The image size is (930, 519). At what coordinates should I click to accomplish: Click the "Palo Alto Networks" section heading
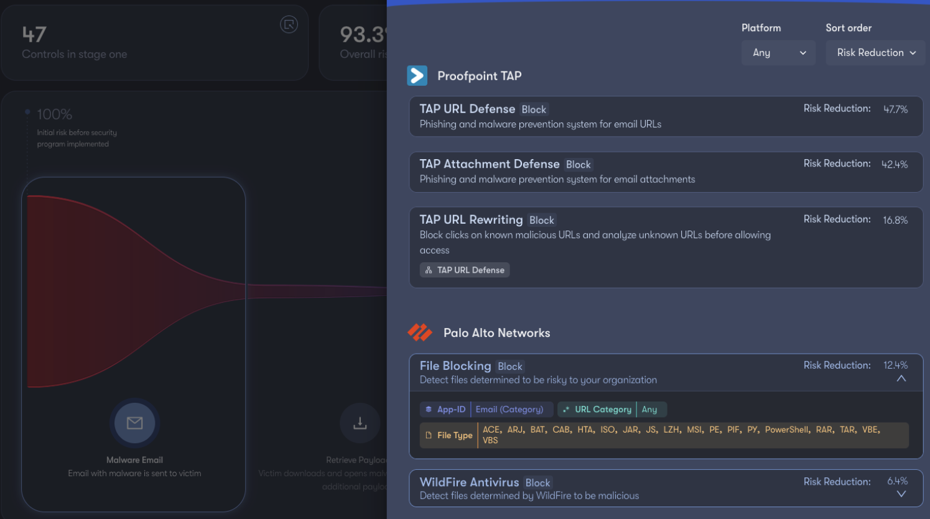click(496, 333)
